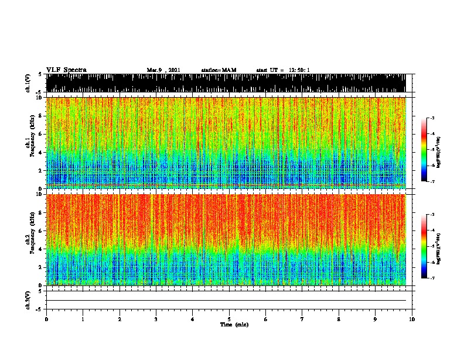Click time-axis tick label "4"
This screenshot has height=358, width=464.
pyautogui.click(x=193, y=319)
